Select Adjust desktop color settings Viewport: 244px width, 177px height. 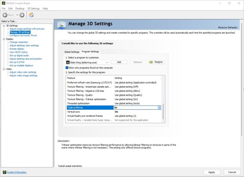[24, 45]
